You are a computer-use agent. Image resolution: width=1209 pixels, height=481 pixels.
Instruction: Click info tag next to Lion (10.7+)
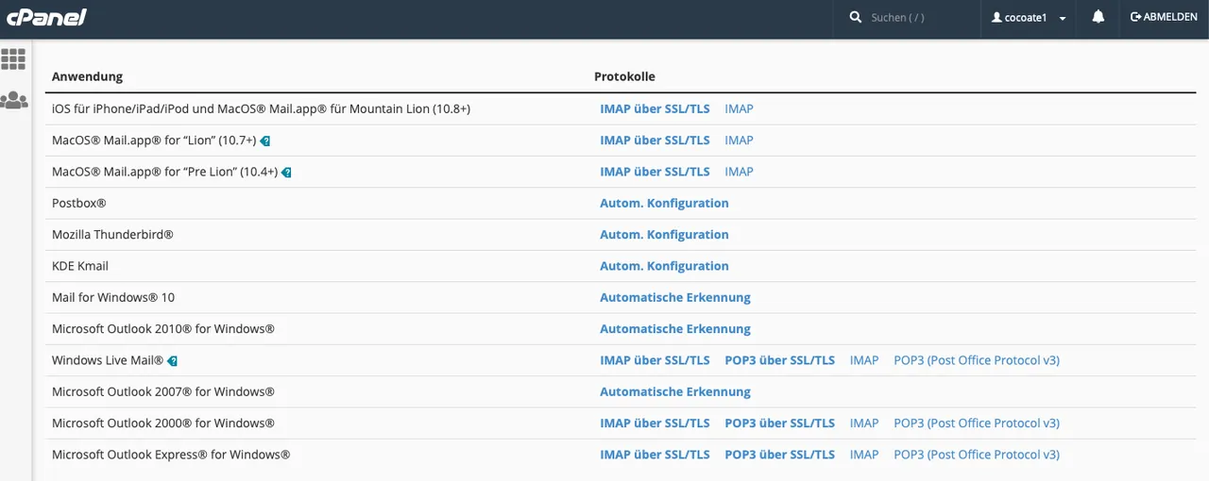(x=265, y=141)
